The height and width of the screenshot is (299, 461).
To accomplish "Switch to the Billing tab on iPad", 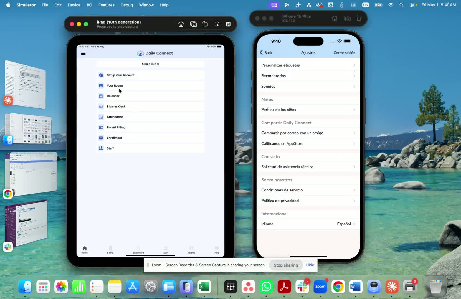I will [x=110, y=250].
